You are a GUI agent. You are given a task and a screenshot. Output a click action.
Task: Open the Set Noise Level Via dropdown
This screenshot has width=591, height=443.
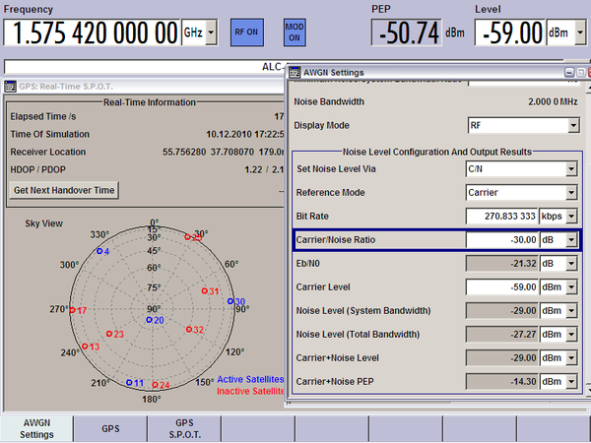pyautogui.click(x=523, y=169)
